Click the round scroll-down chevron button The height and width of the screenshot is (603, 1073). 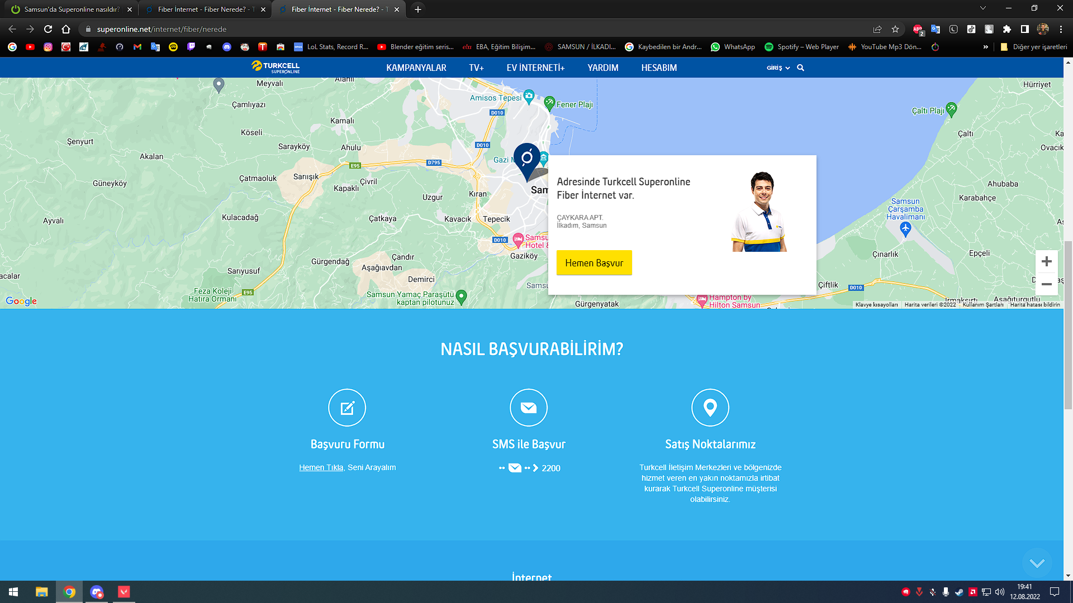coord(1037,563)
